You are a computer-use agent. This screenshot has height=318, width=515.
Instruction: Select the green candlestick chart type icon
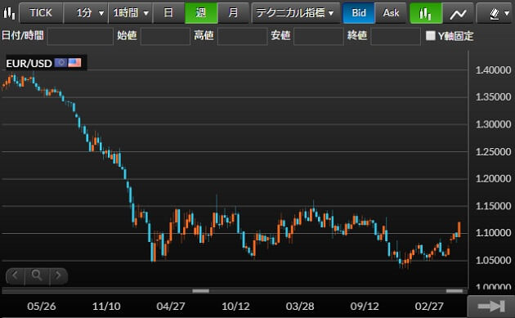point(426,13)
